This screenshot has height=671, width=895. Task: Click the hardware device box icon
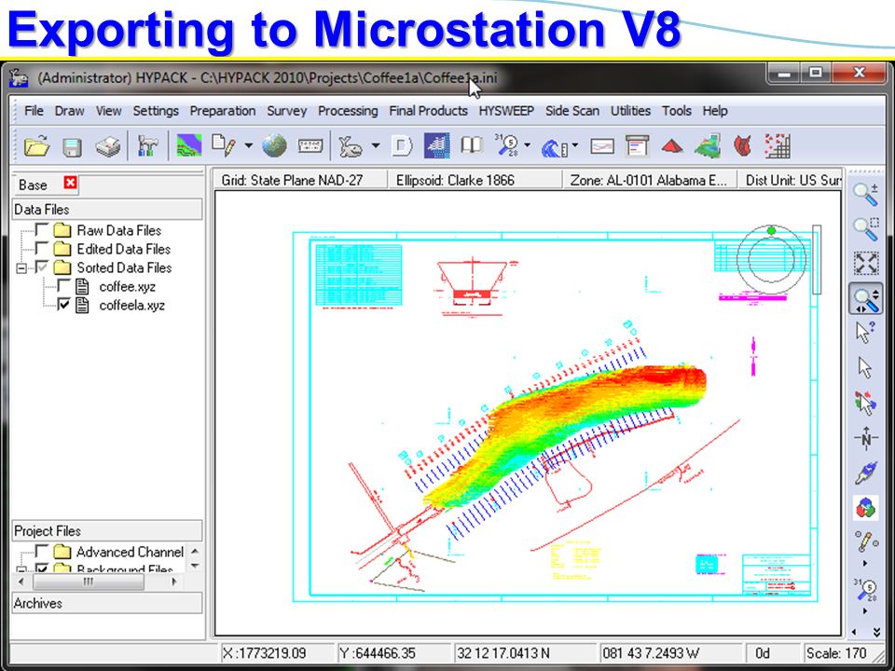pos(310,146)
